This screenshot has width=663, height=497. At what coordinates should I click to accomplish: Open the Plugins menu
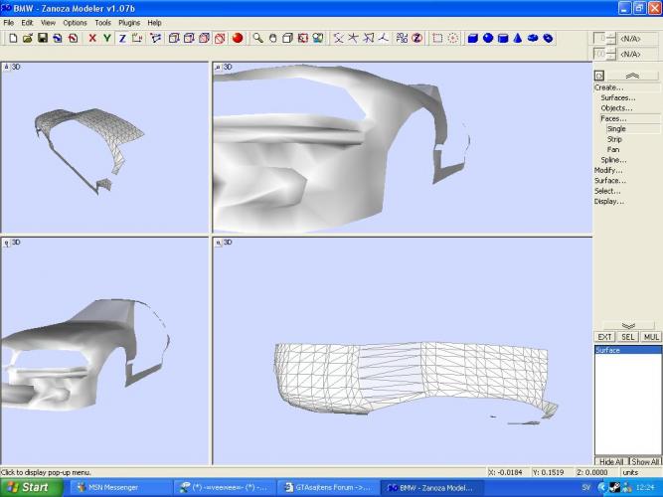[x=129, y=22]
